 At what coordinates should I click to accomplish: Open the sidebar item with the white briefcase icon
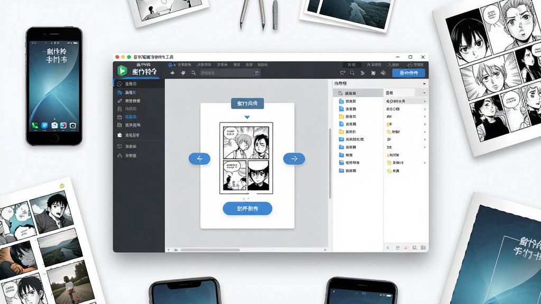pyautogui.click(x=139, y=135)
